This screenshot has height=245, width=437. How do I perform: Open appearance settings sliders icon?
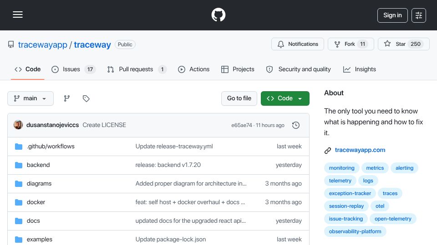pyautogui.click(x=419, y=15)
